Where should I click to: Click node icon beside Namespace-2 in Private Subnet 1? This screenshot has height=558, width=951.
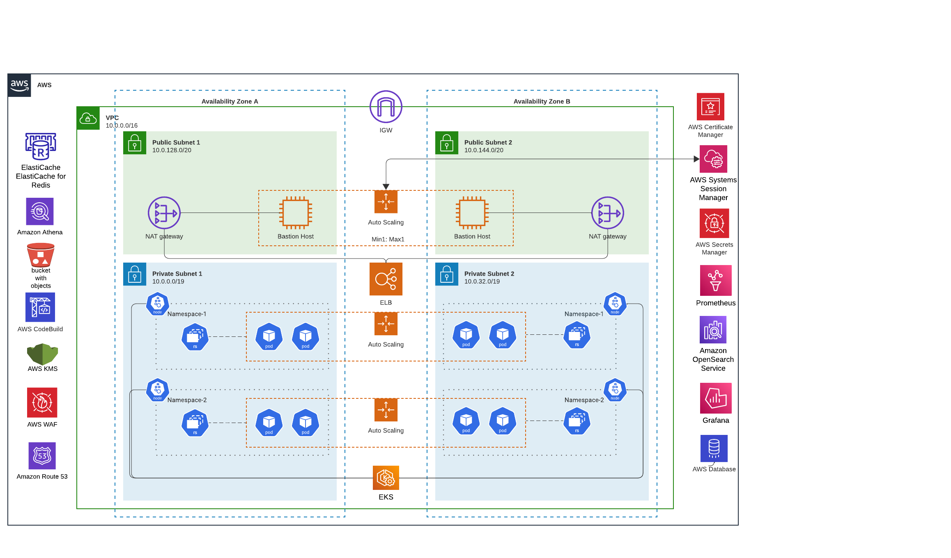tap(158, 390)
